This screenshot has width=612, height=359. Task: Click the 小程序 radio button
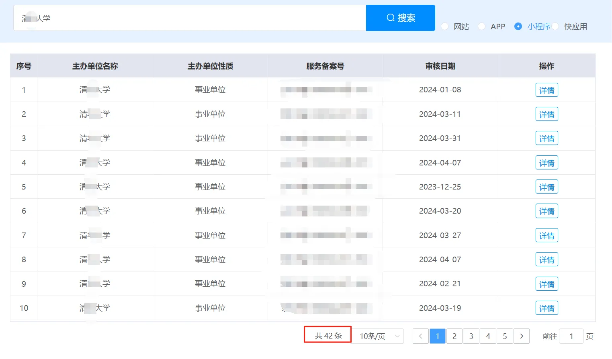pos(518,26)
